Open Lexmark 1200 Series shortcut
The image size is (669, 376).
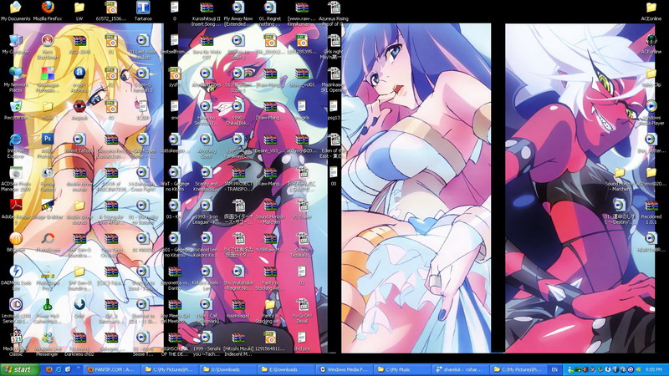click(x=16, y=311)
